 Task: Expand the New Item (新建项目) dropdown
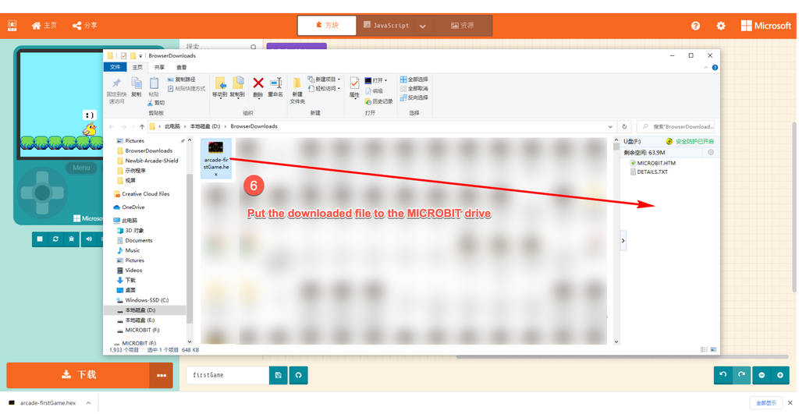click(x=327, y=80)
